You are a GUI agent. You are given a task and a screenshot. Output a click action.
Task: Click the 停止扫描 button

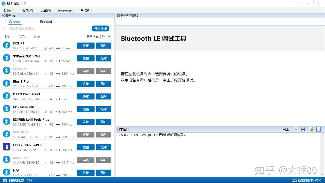[101, 28]
